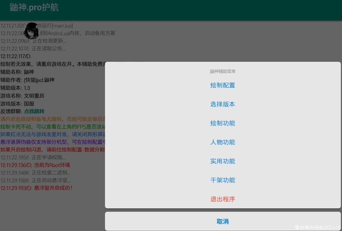
Task: Click the 悬浮窗开启成功 log line
Action: (36, 188)
